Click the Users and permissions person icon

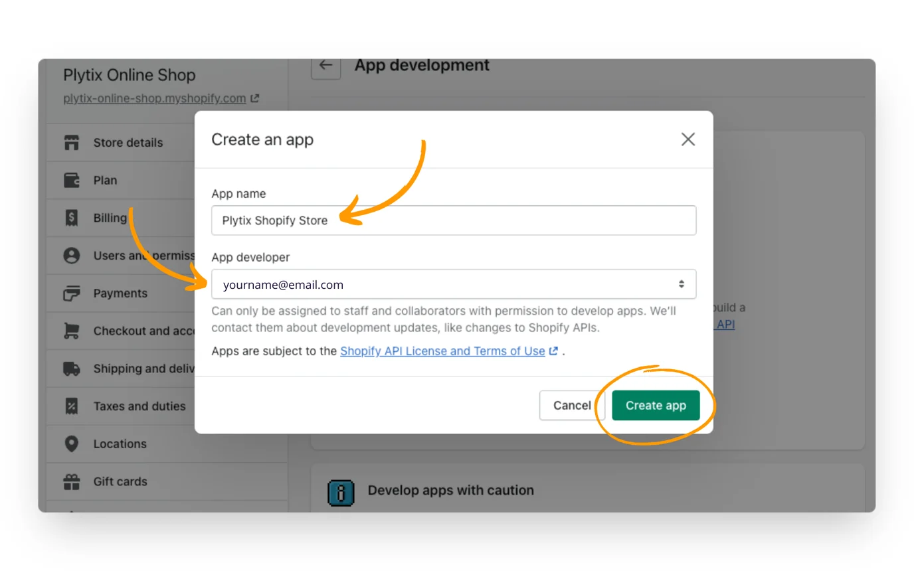(71, 256)
